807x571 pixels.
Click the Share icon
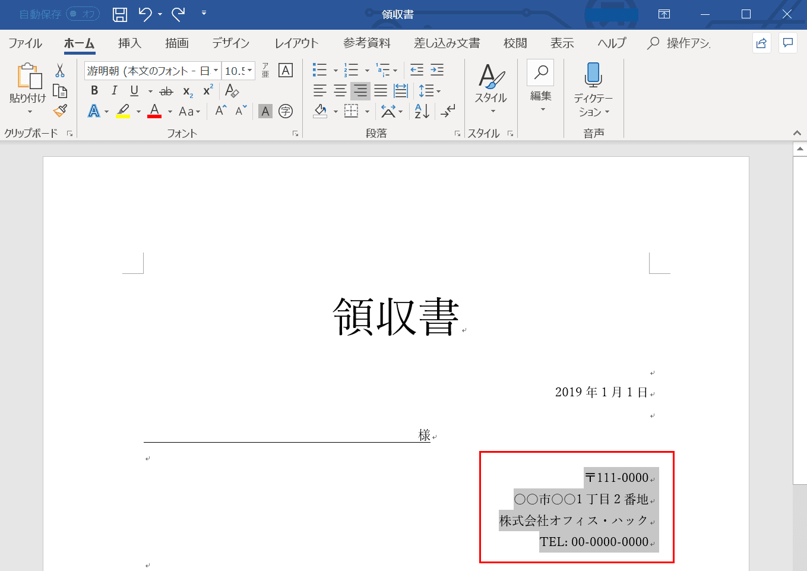click(762, 43)
